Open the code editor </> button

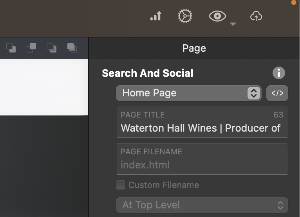click(x=277, y=93)
